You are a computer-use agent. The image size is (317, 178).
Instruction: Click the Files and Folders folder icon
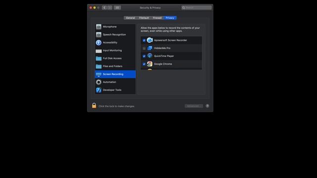[99, 66]
